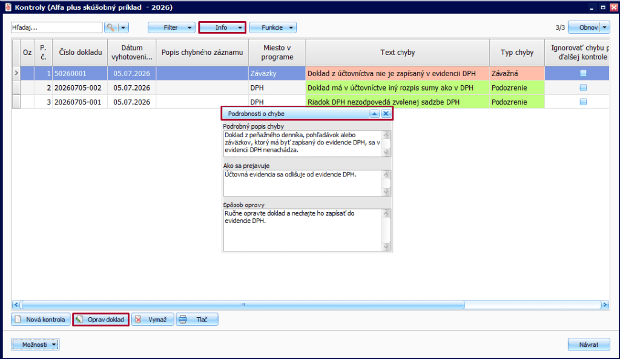620x359 pixels.
Task: Click the app icon in title bar
Action: [8, 7]
